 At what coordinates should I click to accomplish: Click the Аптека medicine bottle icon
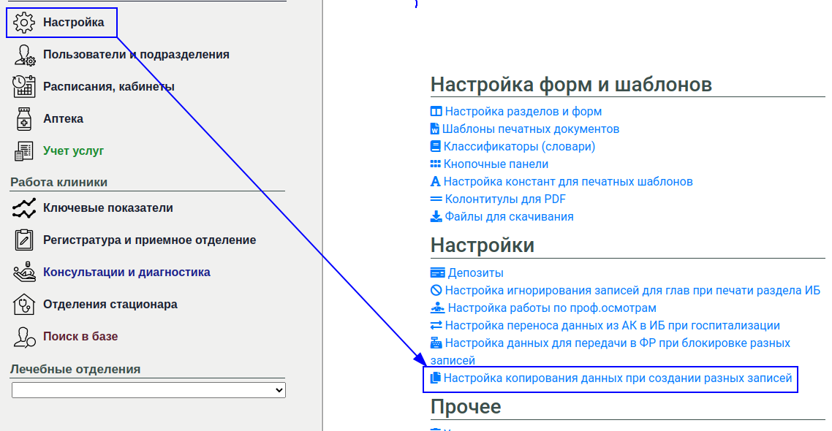pyautogui.click(x=24, y=119)
